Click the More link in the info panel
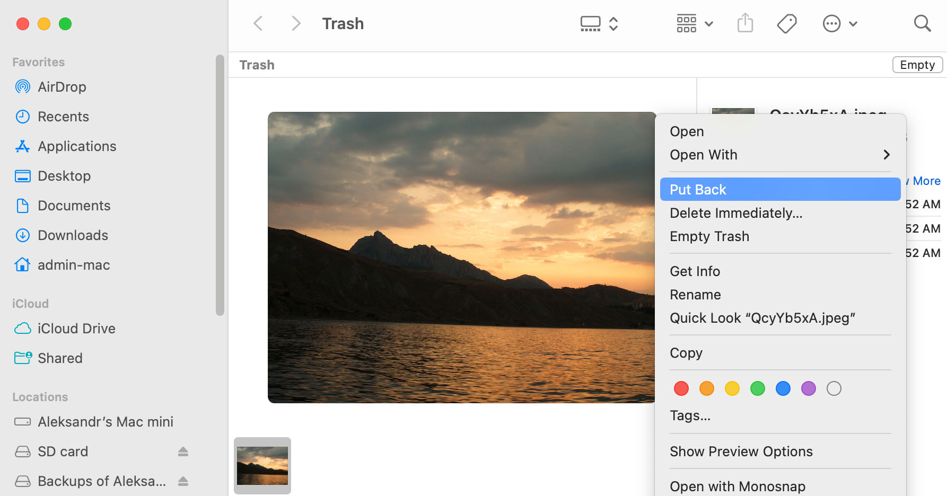 tap(926, 181)
